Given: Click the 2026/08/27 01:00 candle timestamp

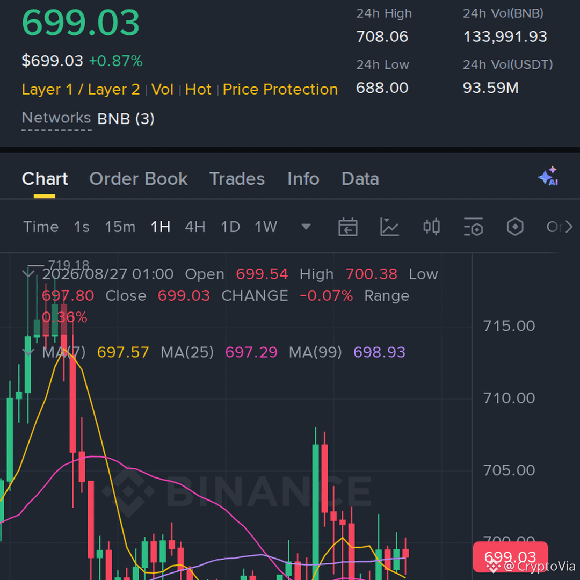Looking at the screenshot, I should (108, 274).
